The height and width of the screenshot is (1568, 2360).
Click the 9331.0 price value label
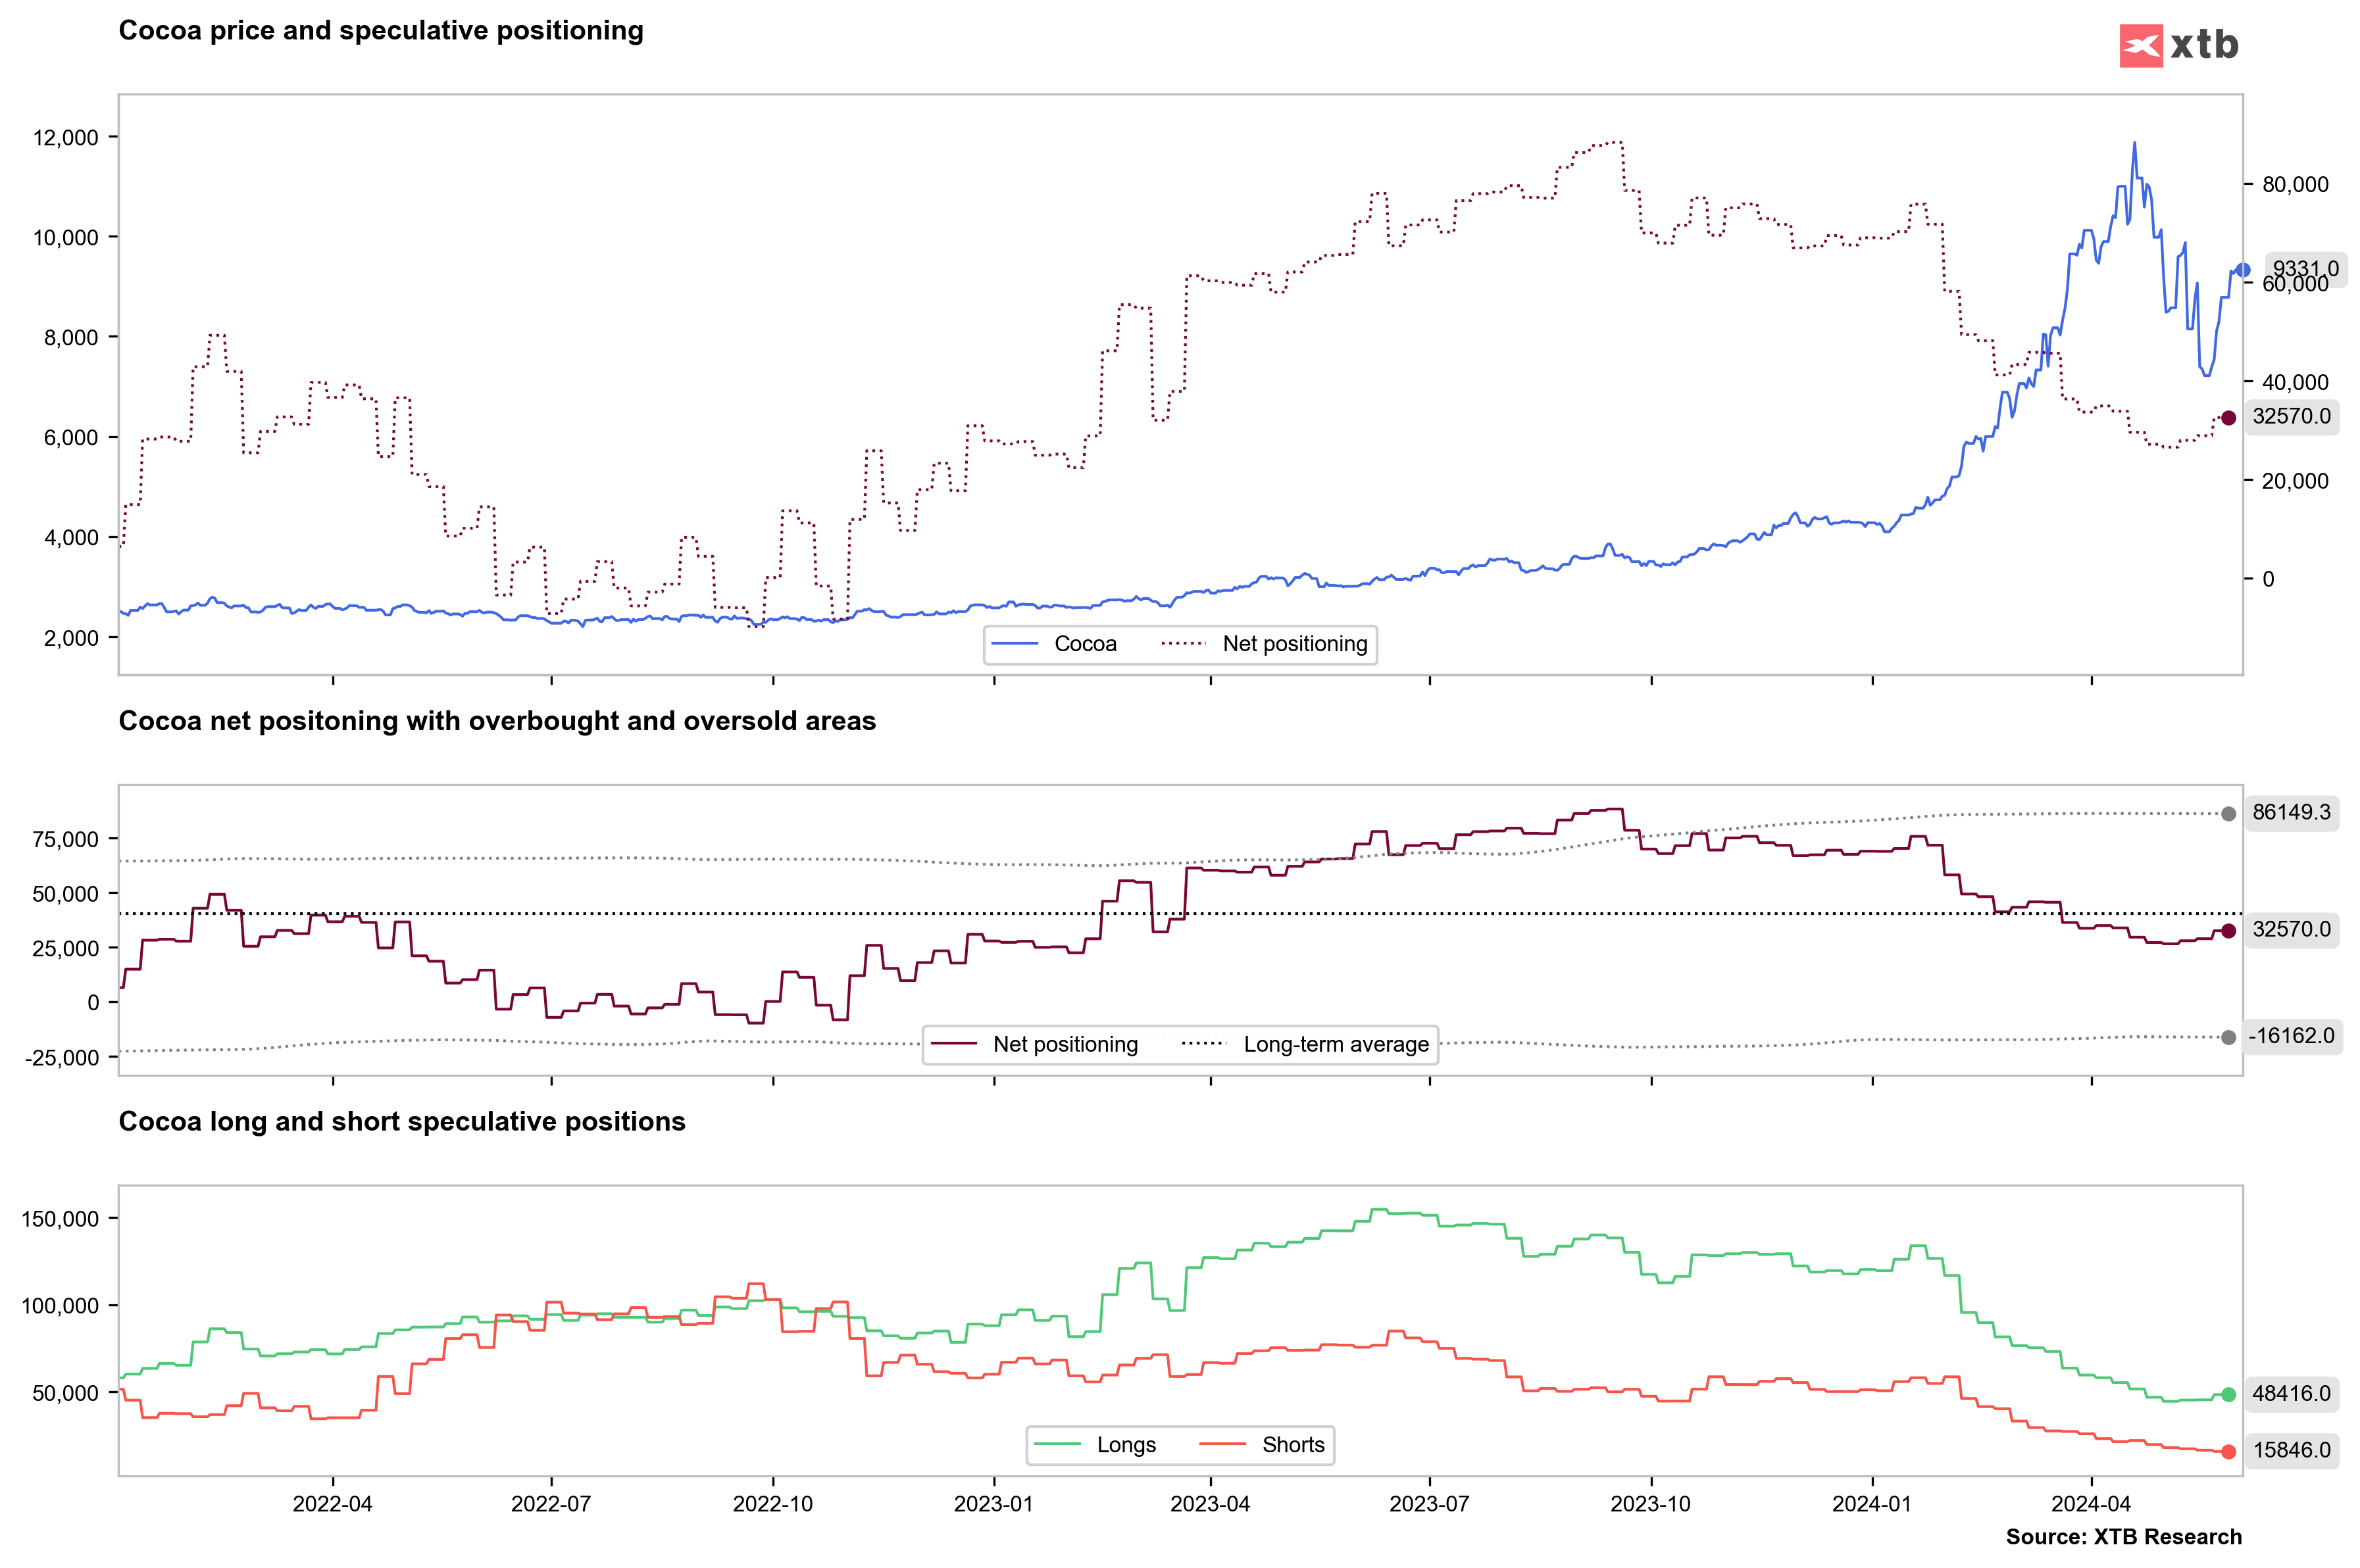tap(2305, 268)
